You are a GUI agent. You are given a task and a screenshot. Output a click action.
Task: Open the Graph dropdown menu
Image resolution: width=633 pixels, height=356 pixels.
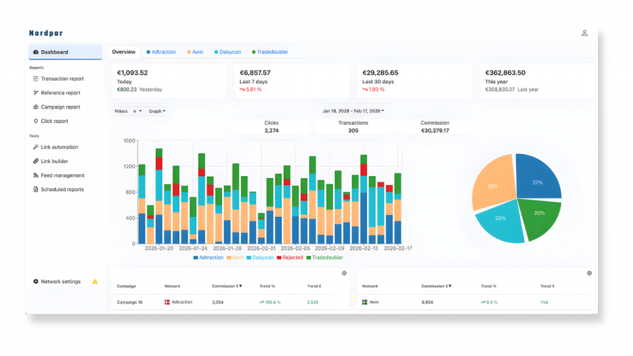pyautogui.click(x=157, y=111)
